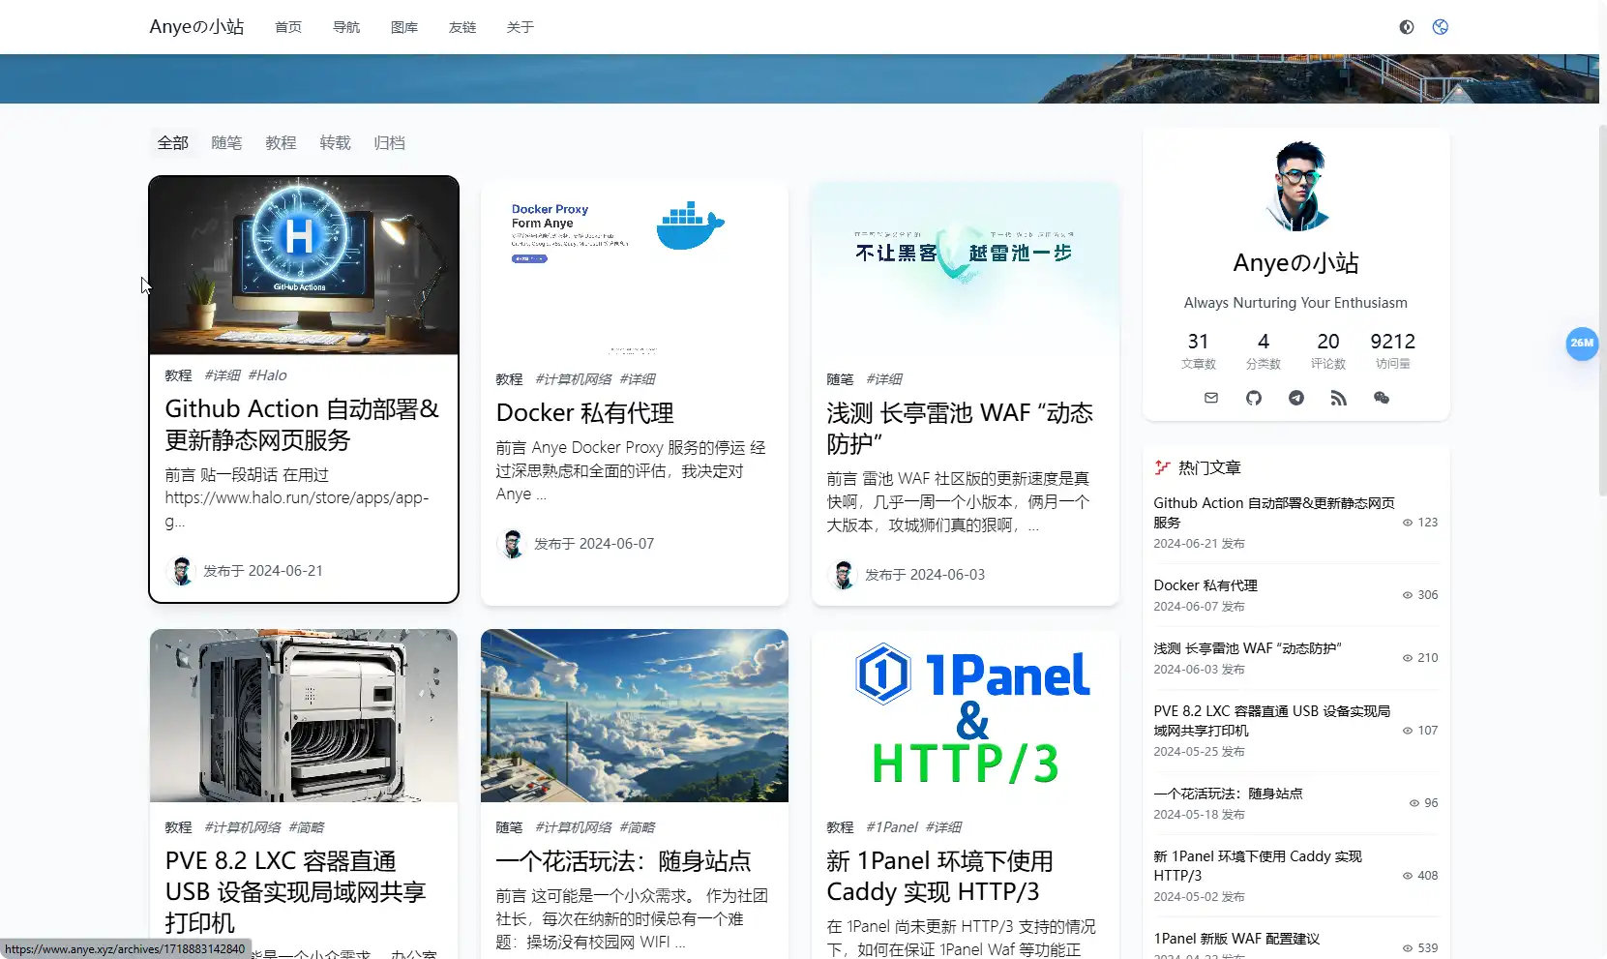This screenshot has height=959, width=1607.
Task: Click author avatar on Docker 私有代理 card
Action: pyautogui.click(x=512, y=544)
